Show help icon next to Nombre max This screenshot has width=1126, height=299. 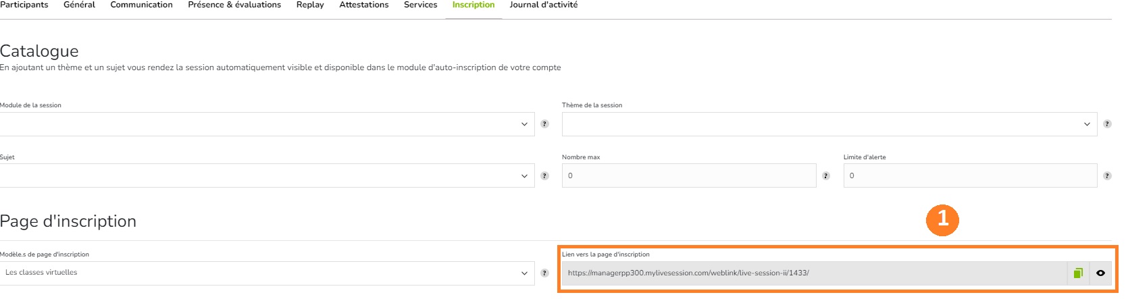coord(825,176)
